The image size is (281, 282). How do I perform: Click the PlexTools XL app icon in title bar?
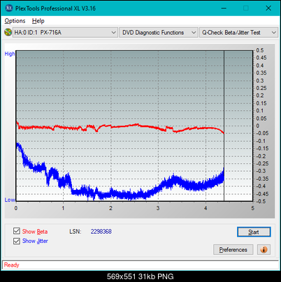click(9, 8)
